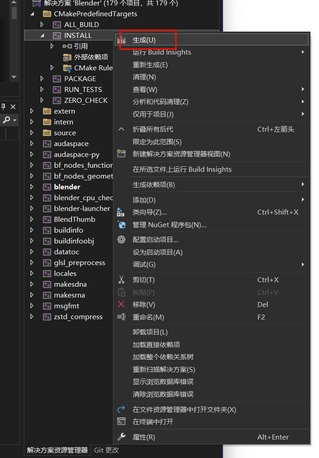319x458 pixels.
Task: Expand the PACKAGE project node
Action: [42, 78]
